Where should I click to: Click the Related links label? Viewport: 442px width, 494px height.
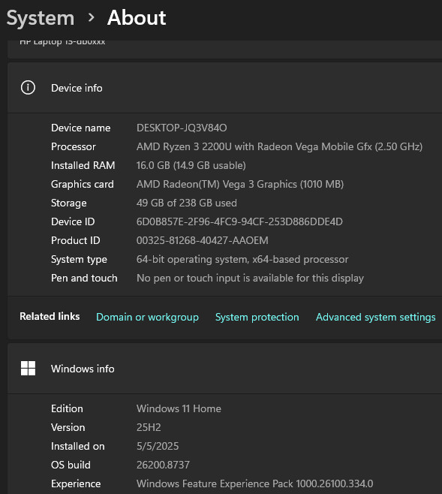click(50, 316)
